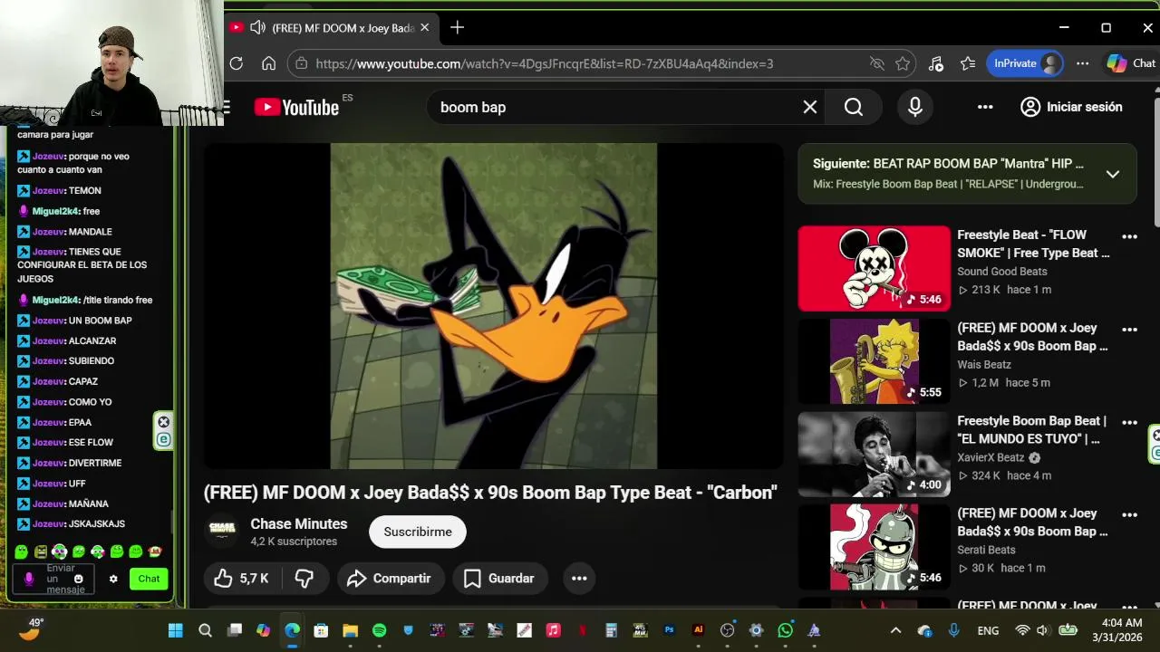Image resolution: width=1160 pixels, height=652 pixels.
Task: Open Edge settings and more menu
Action: coord(1083,63)
